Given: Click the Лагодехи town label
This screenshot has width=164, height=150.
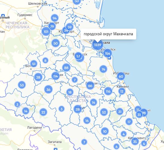Looking at the screenshot, I should 34,128.
